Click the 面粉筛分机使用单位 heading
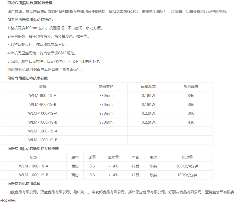The height and width of the screenshot is (203, 235). tap(24, 184)
